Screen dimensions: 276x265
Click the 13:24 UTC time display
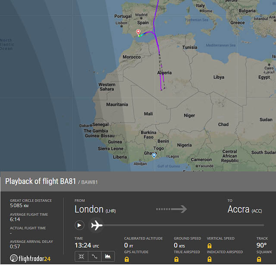point(87,245)
